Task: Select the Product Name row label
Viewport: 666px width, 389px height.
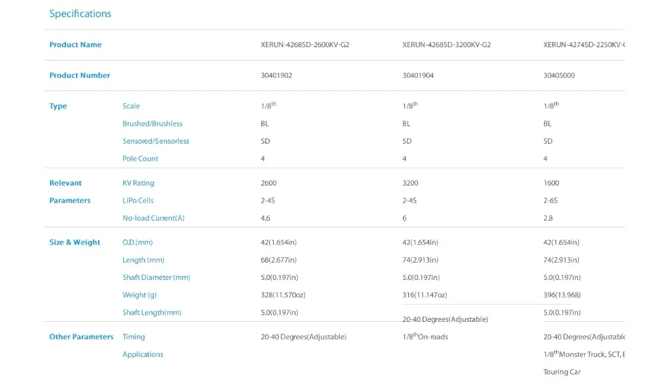Action: (x=75, y=45)
